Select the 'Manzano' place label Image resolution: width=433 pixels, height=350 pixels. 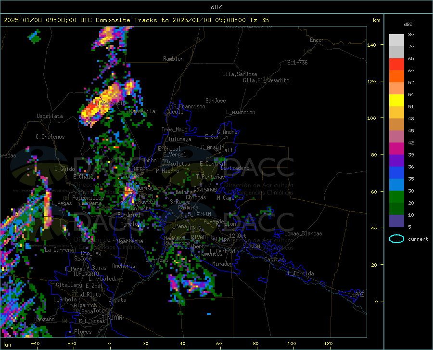pos(44,319)
